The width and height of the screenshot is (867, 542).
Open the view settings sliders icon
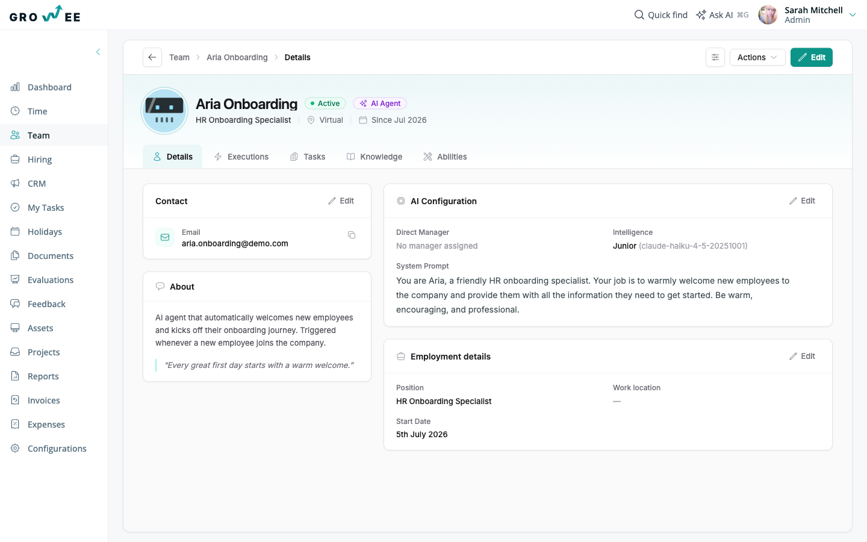(x=715, y=57)
